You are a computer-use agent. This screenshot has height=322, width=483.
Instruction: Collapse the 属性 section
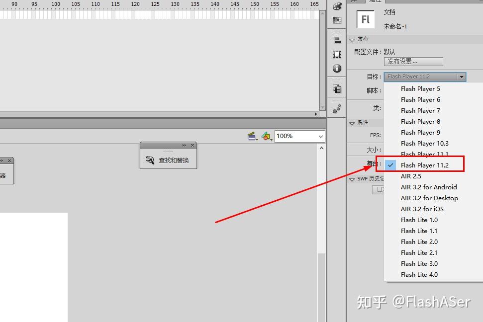352,123
